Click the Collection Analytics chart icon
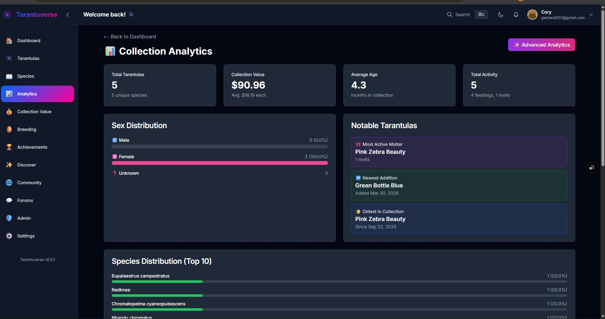The width and height of the screenshot is (605, 319). (x=110, y=51)
